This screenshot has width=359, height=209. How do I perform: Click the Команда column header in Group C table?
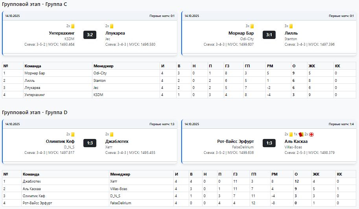click(33, 66)
